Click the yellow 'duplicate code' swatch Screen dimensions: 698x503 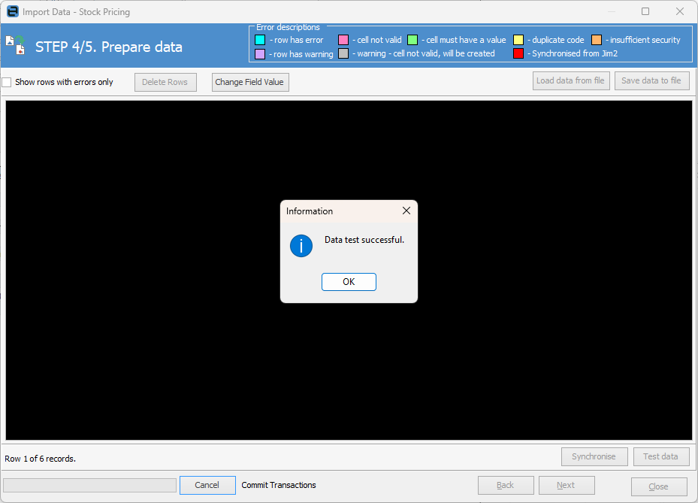coord(518,40)
